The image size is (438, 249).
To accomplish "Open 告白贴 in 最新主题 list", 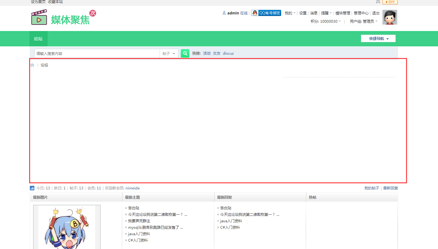I will click(134, 208).
